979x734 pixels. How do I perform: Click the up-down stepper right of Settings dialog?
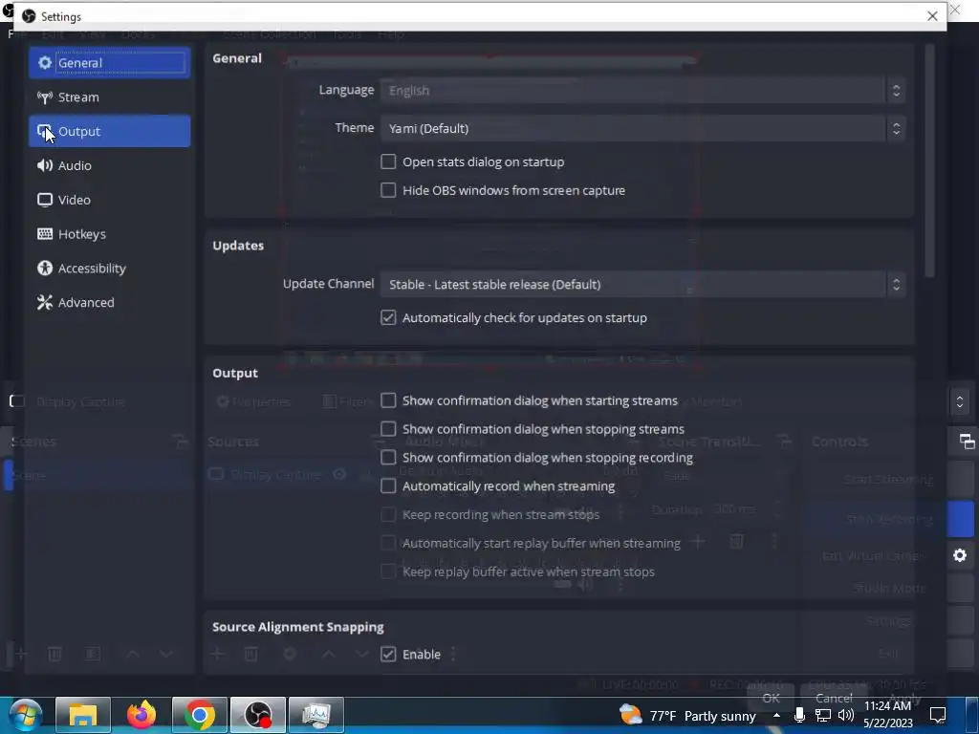tap(960, 401)
